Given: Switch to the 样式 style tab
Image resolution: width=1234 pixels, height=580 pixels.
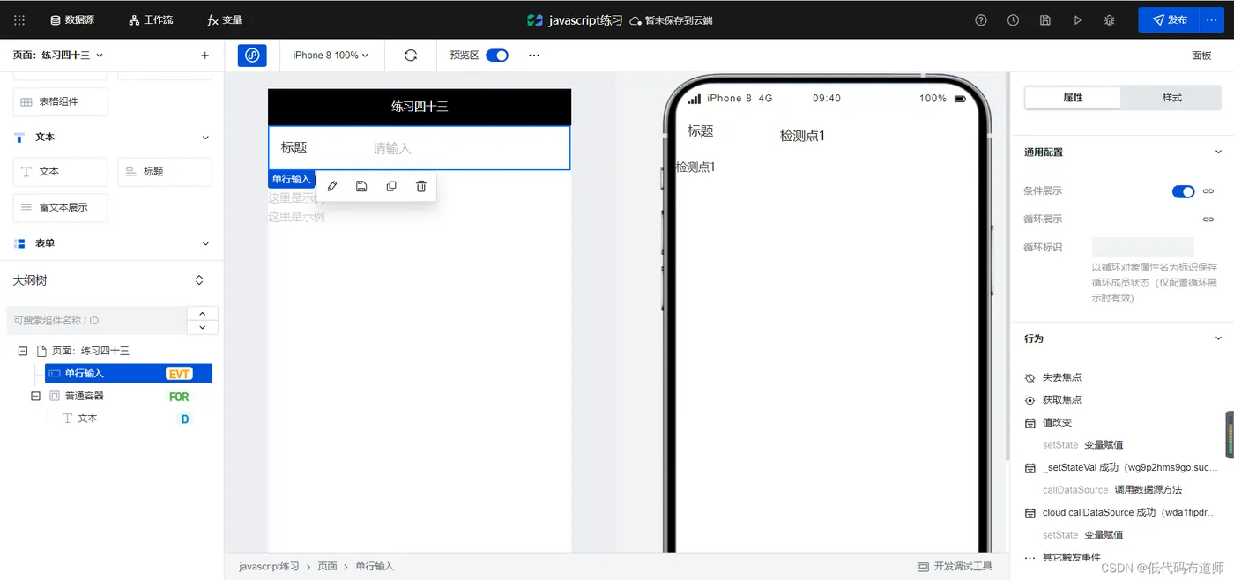Looking at the screenshot, I should [1171, 98].
